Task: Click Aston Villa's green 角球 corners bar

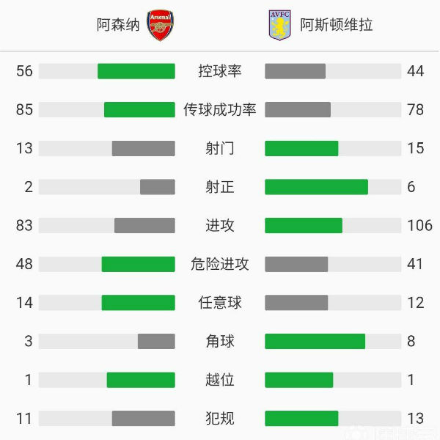Action: [x=315, y=341]
